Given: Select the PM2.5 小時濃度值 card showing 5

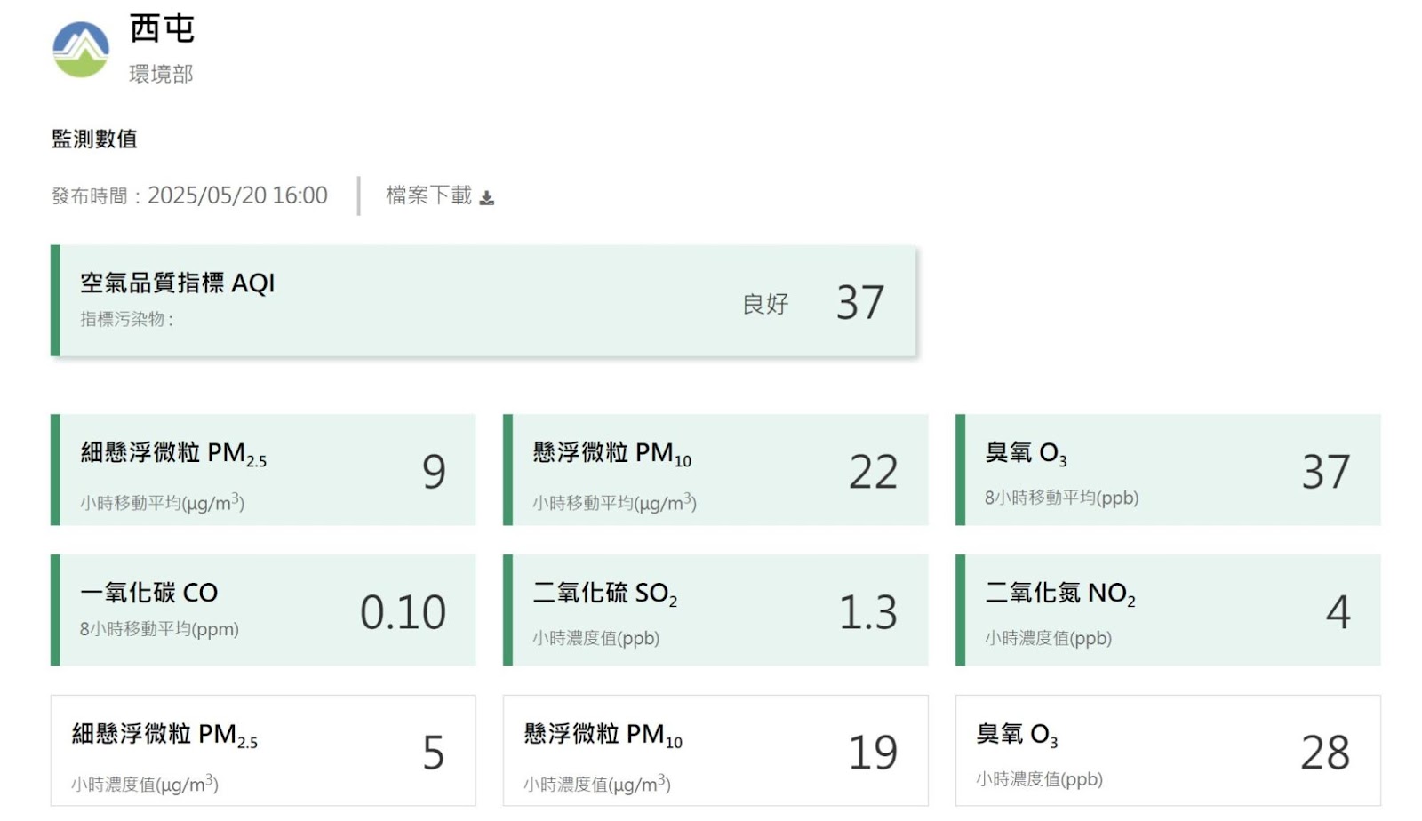Looking at the screenshot, I should [263, 751].
